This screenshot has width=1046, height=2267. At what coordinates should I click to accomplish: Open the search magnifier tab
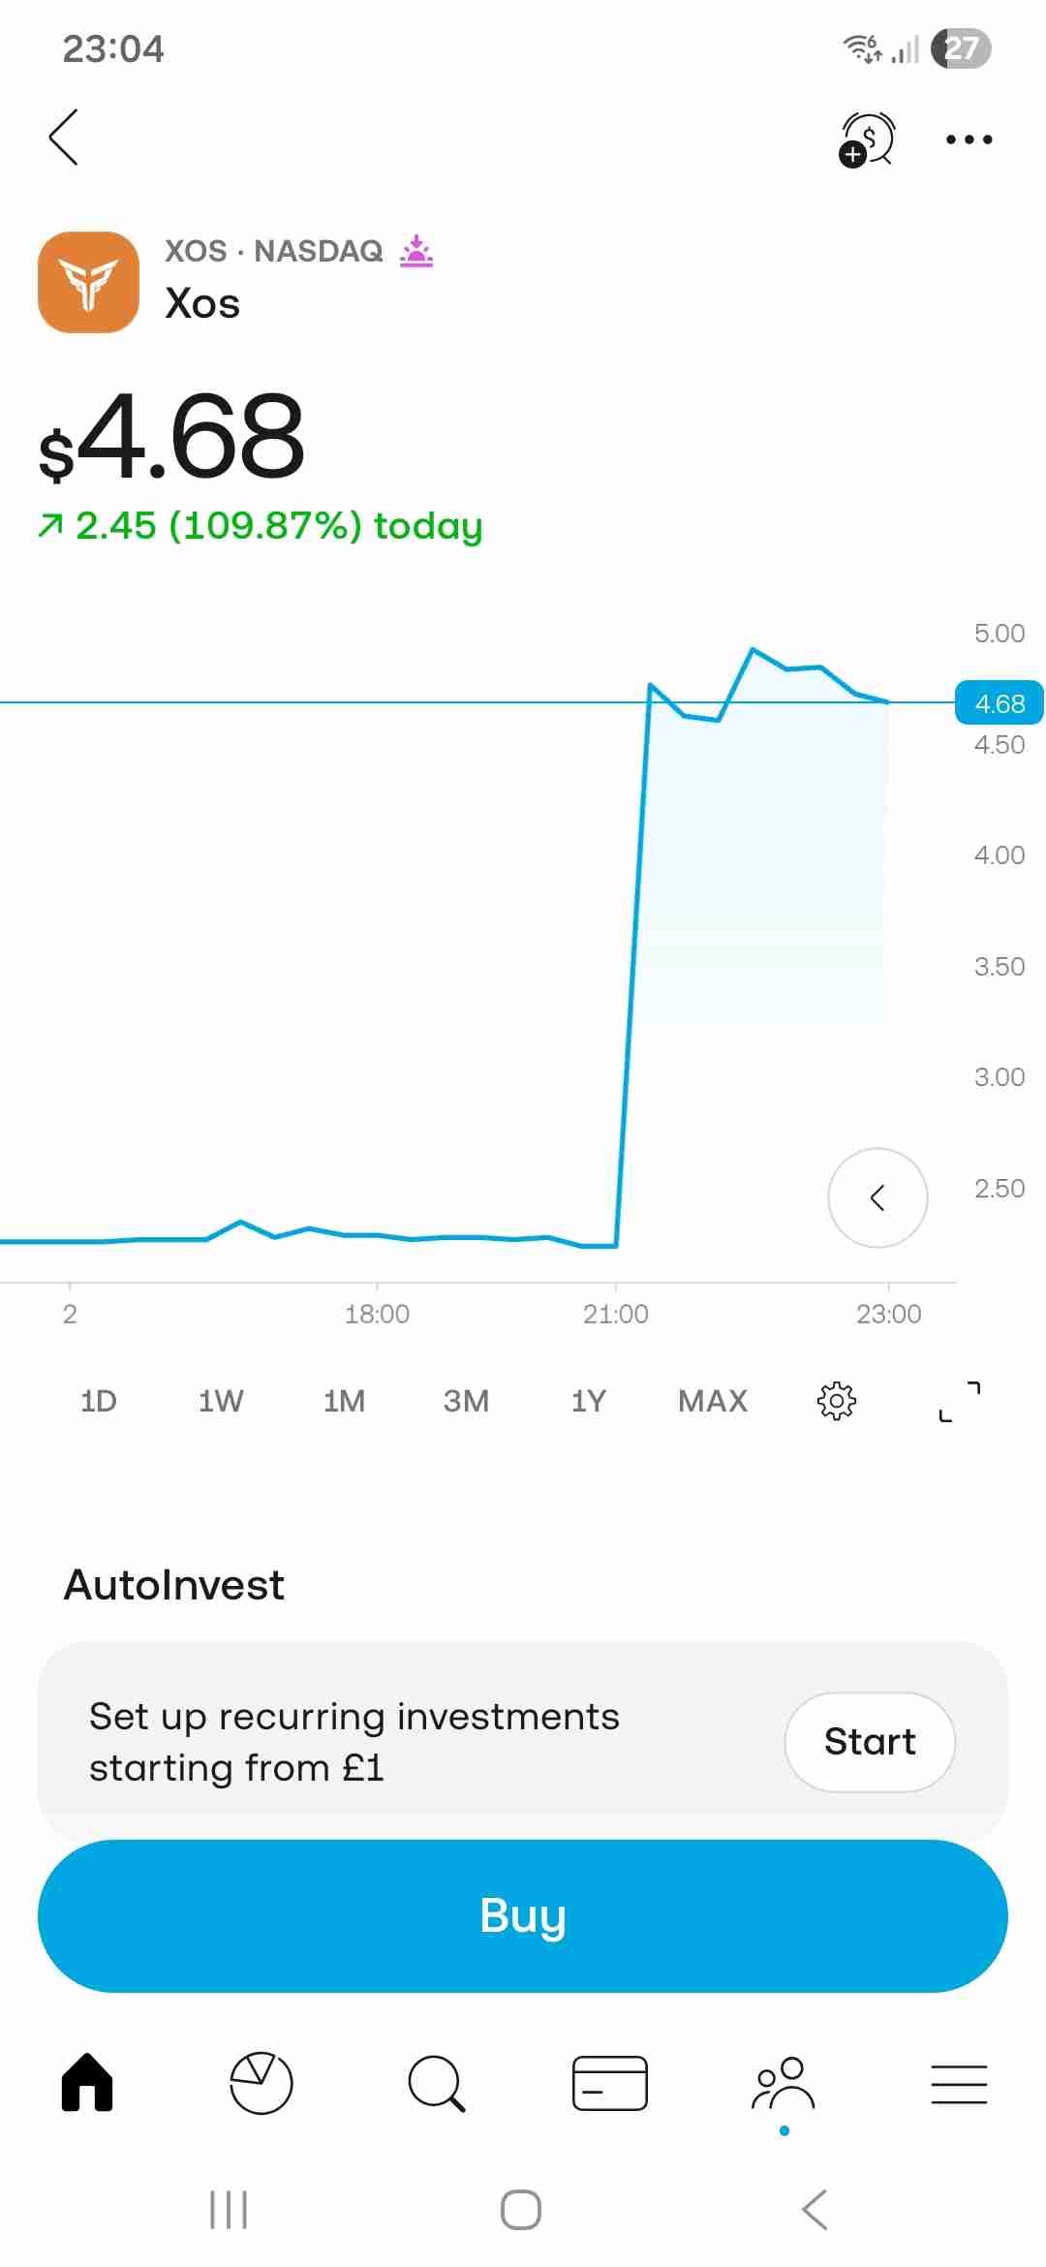[436, 2083]
